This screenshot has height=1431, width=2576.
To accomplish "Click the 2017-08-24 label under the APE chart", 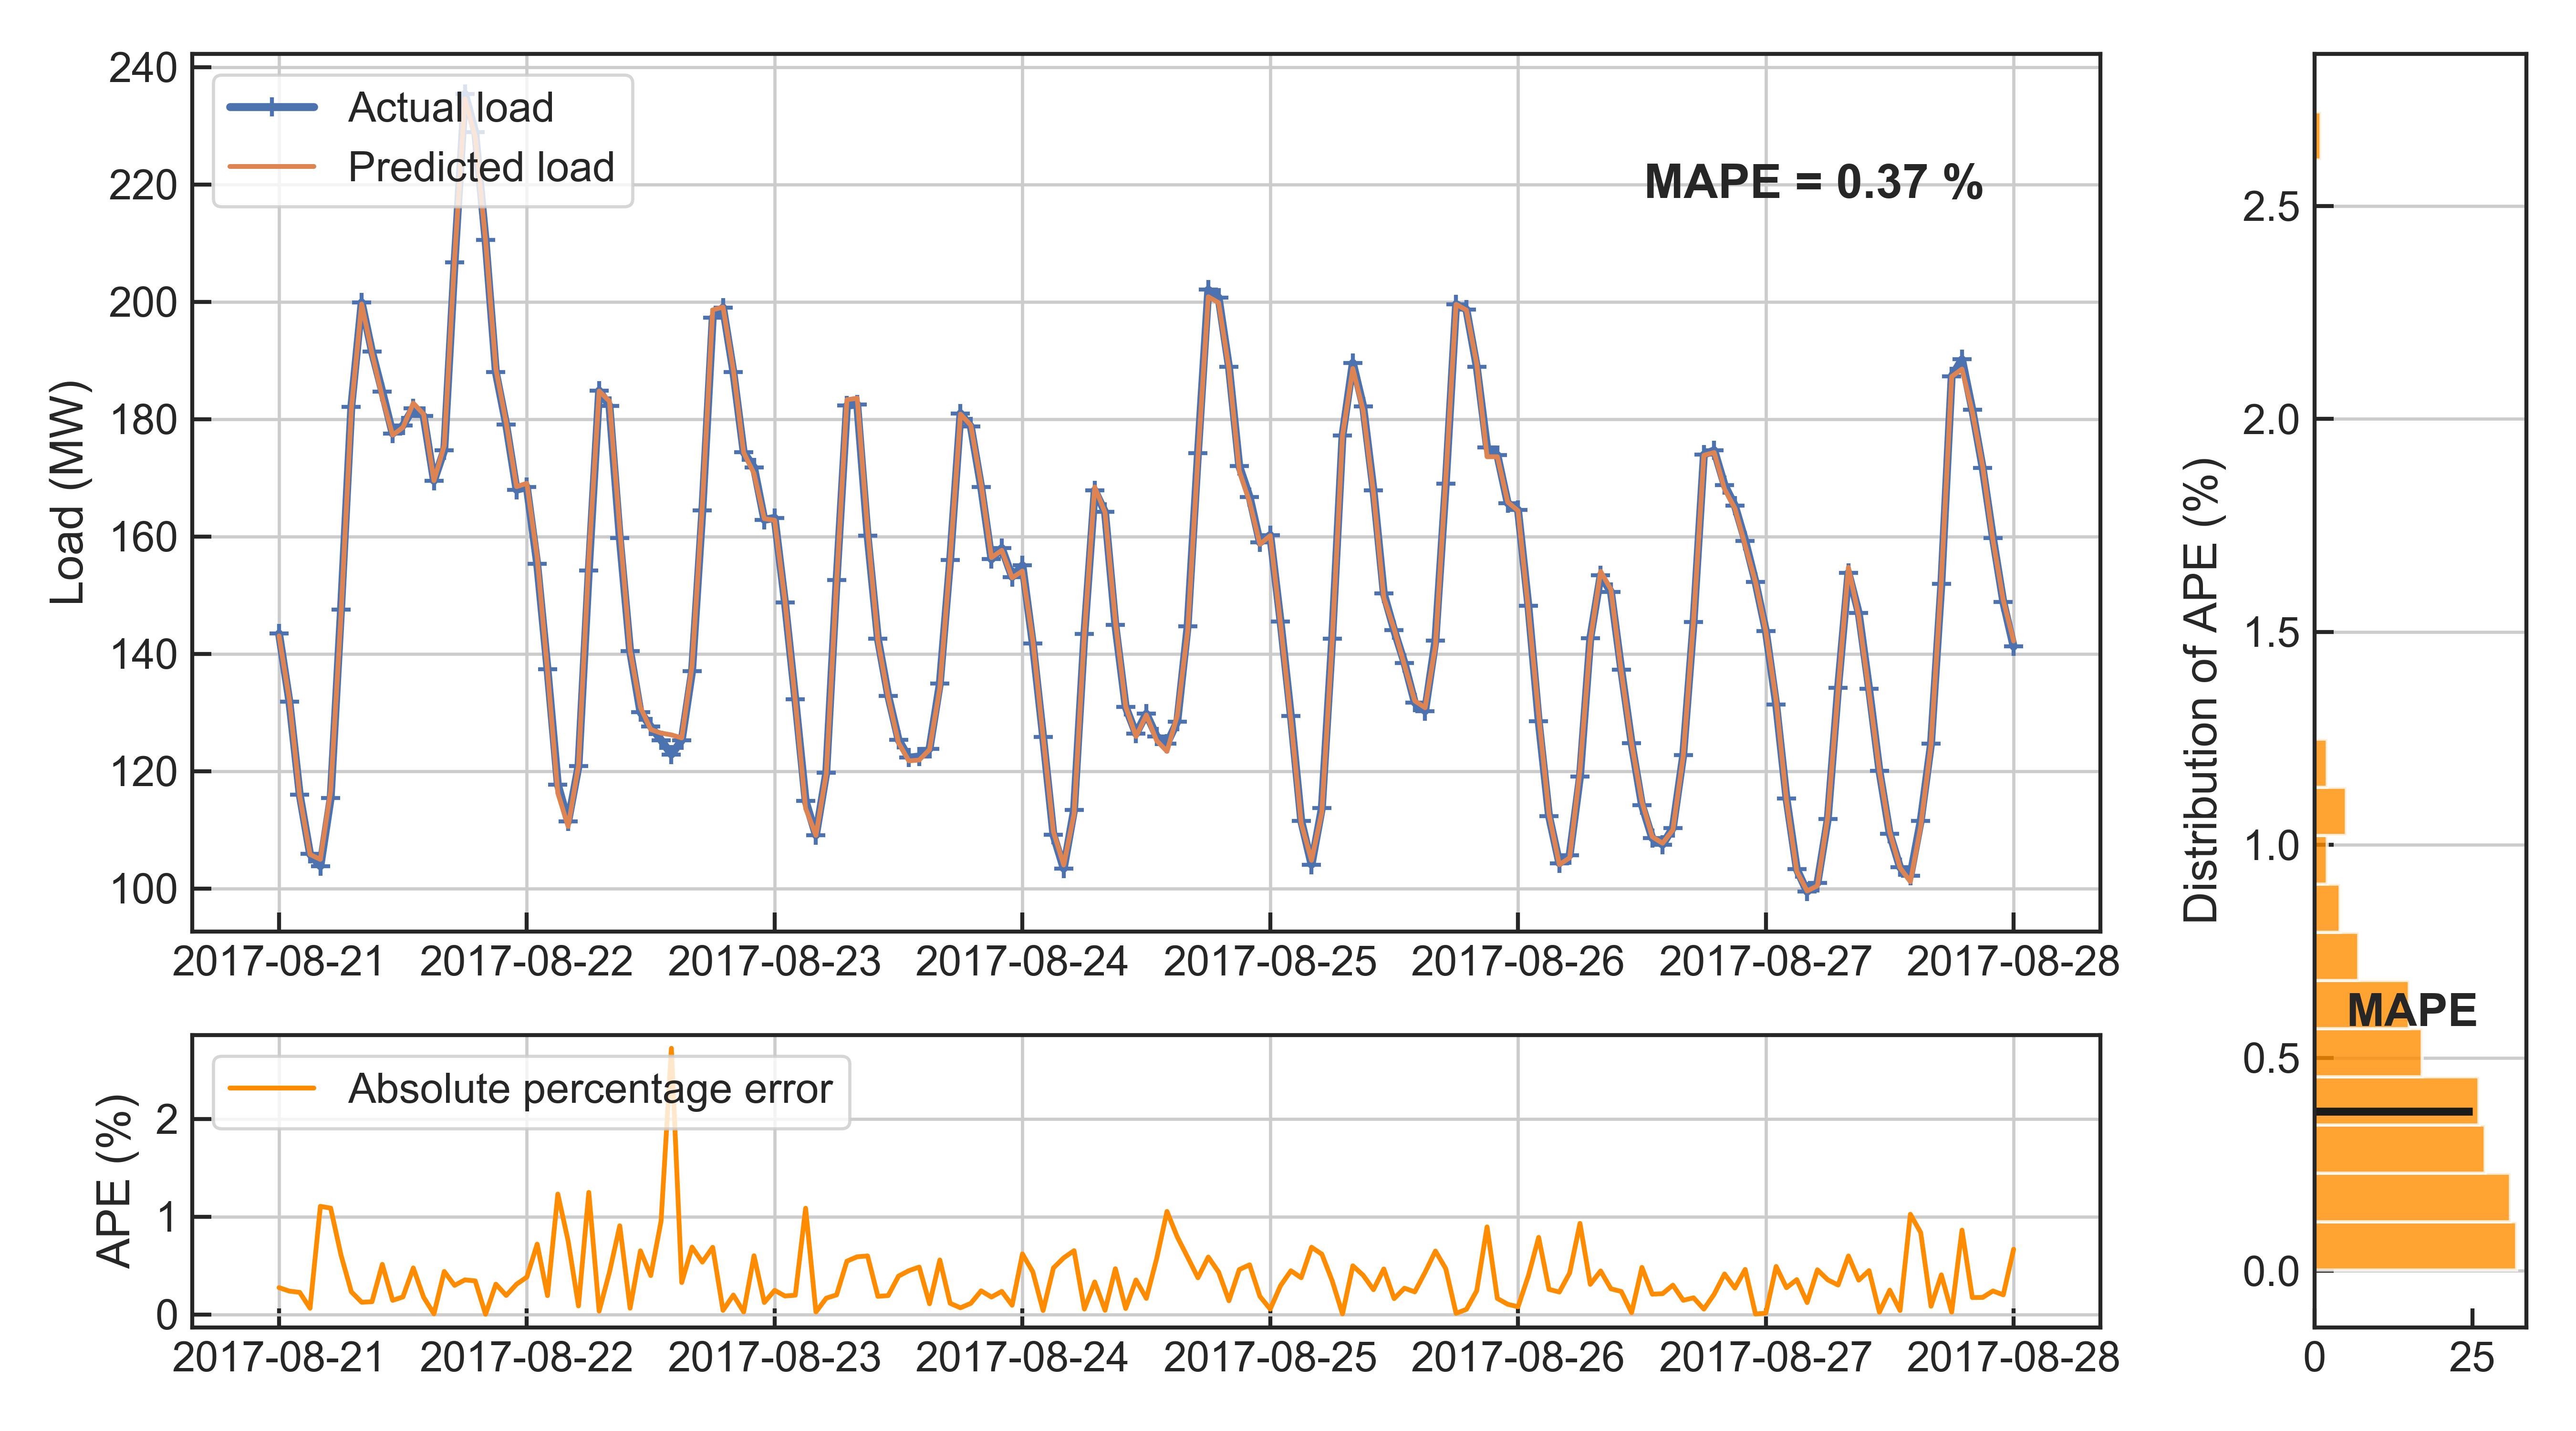I will coord(1022,1358).
